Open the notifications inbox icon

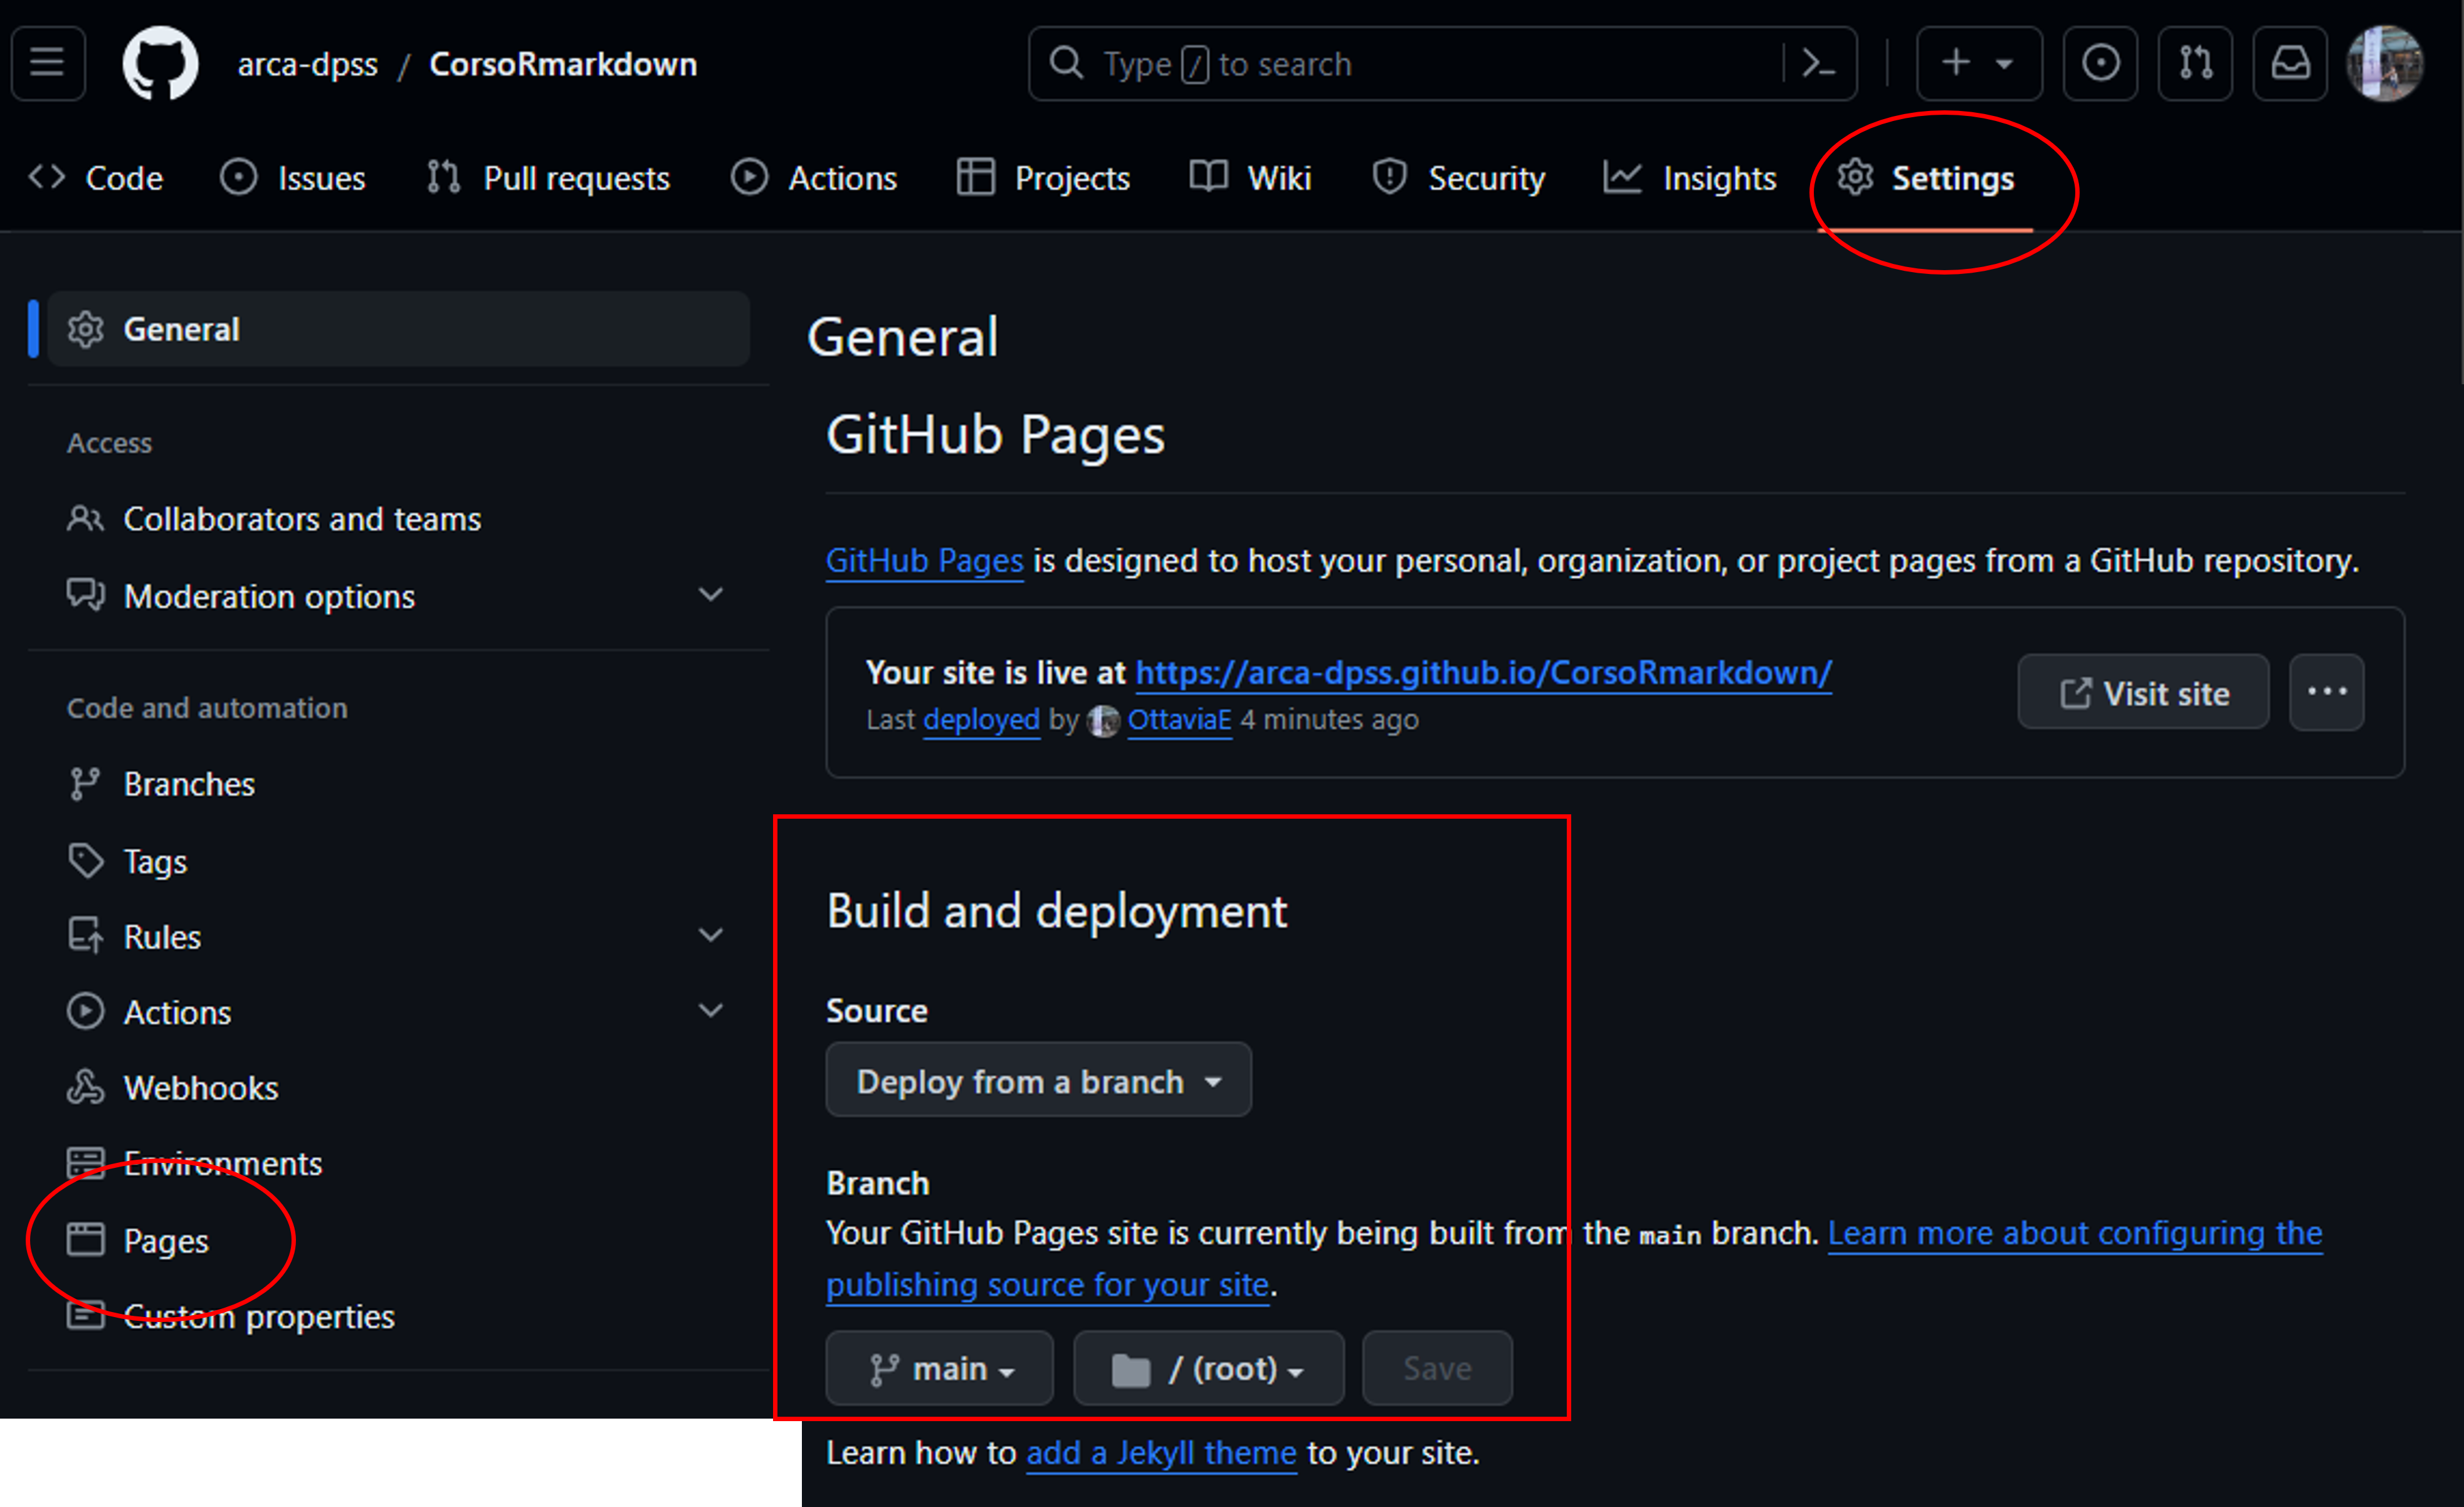[2290, 63]
